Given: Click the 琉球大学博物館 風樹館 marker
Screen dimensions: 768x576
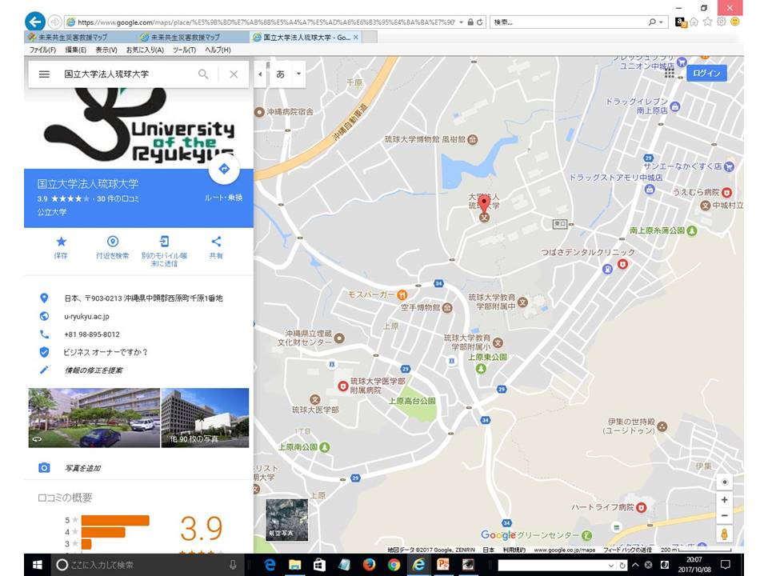Looking at the screenshot, I should [x=473, y=139].
